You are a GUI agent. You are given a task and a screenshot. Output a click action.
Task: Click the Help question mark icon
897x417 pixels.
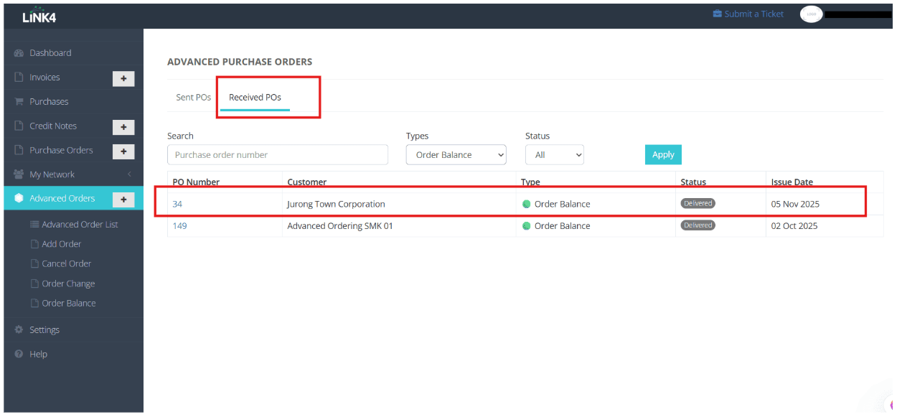click(x=19, y=355)
